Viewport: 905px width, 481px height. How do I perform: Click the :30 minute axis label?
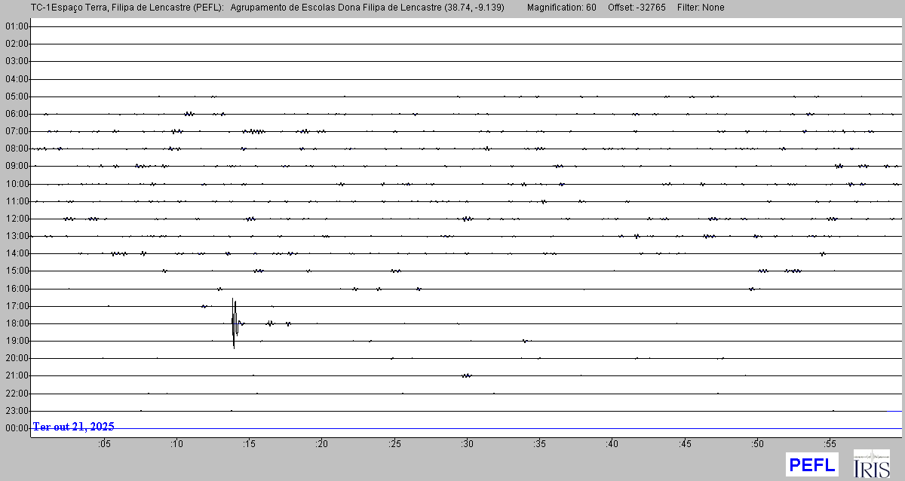[x=467, y=443]
